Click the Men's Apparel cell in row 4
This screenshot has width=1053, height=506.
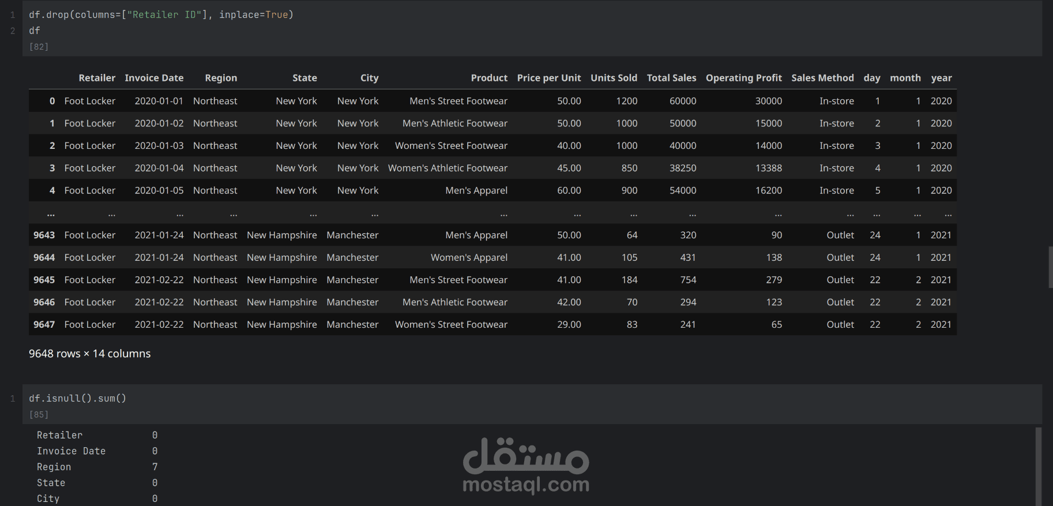coord(476,190)
